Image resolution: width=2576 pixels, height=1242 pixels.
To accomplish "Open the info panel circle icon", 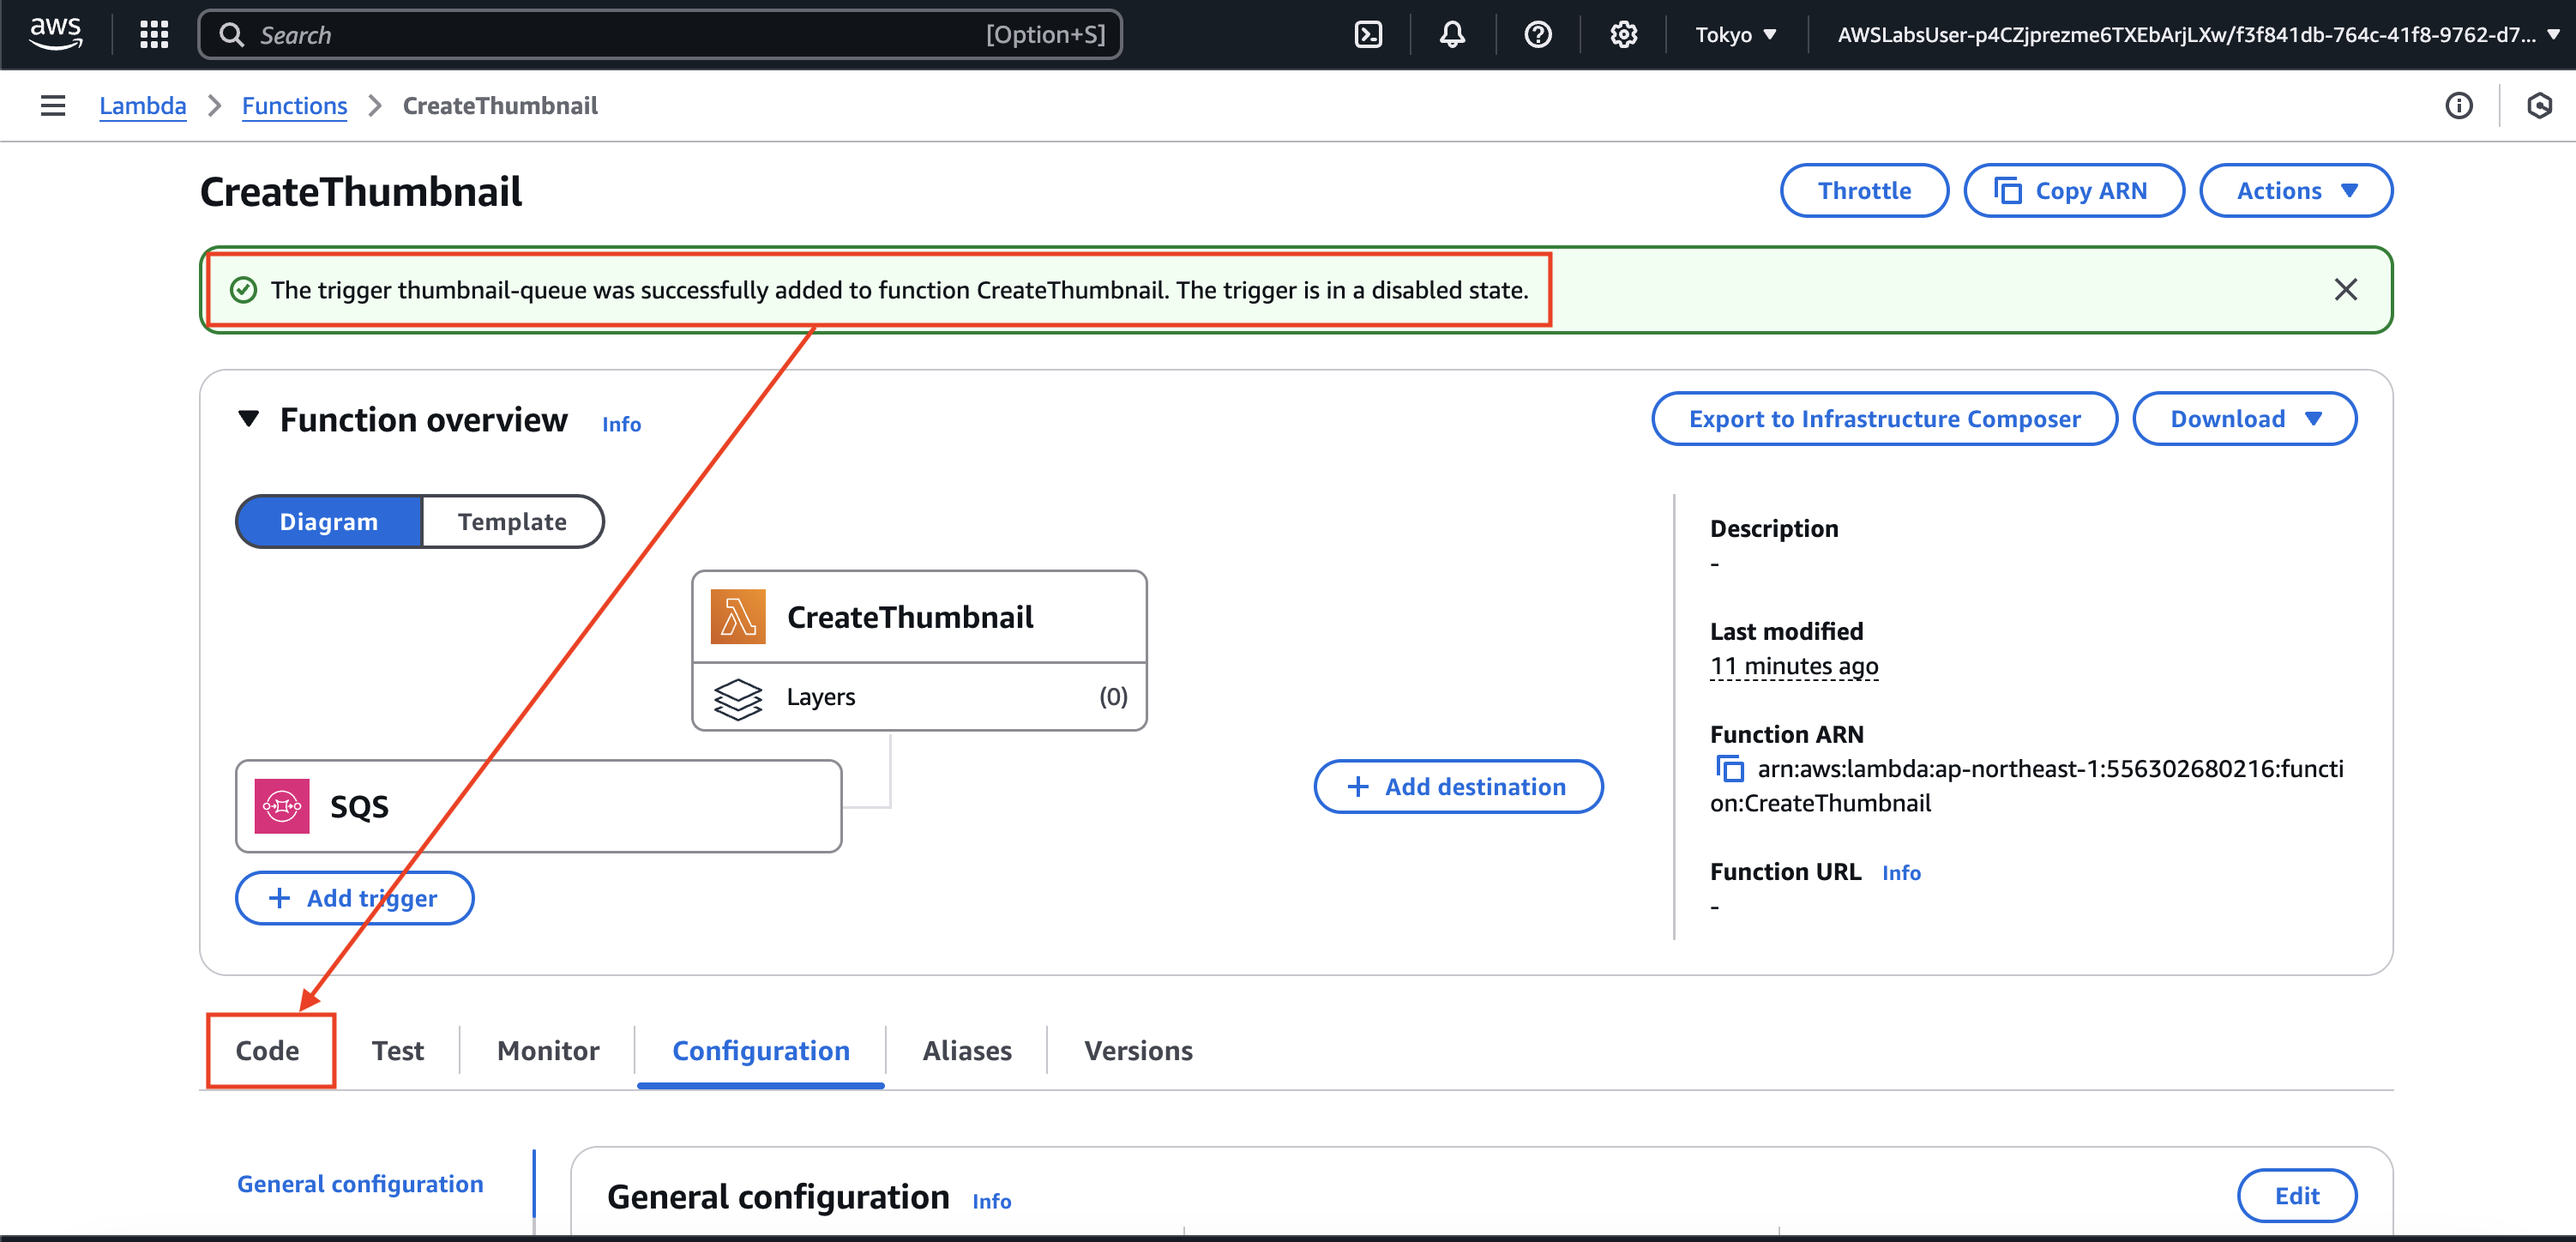I will pos(2458,106).
